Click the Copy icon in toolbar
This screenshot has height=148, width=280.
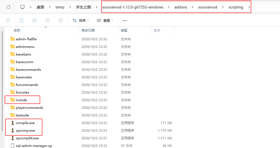point(8,21)
